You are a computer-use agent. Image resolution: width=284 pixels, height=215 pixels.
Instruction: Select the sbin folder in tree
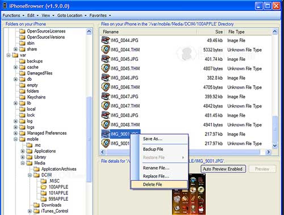31,43
